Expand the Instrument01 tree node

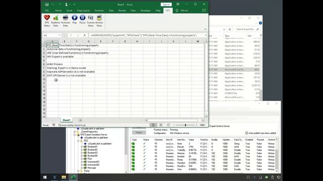(x=82, y=162)
